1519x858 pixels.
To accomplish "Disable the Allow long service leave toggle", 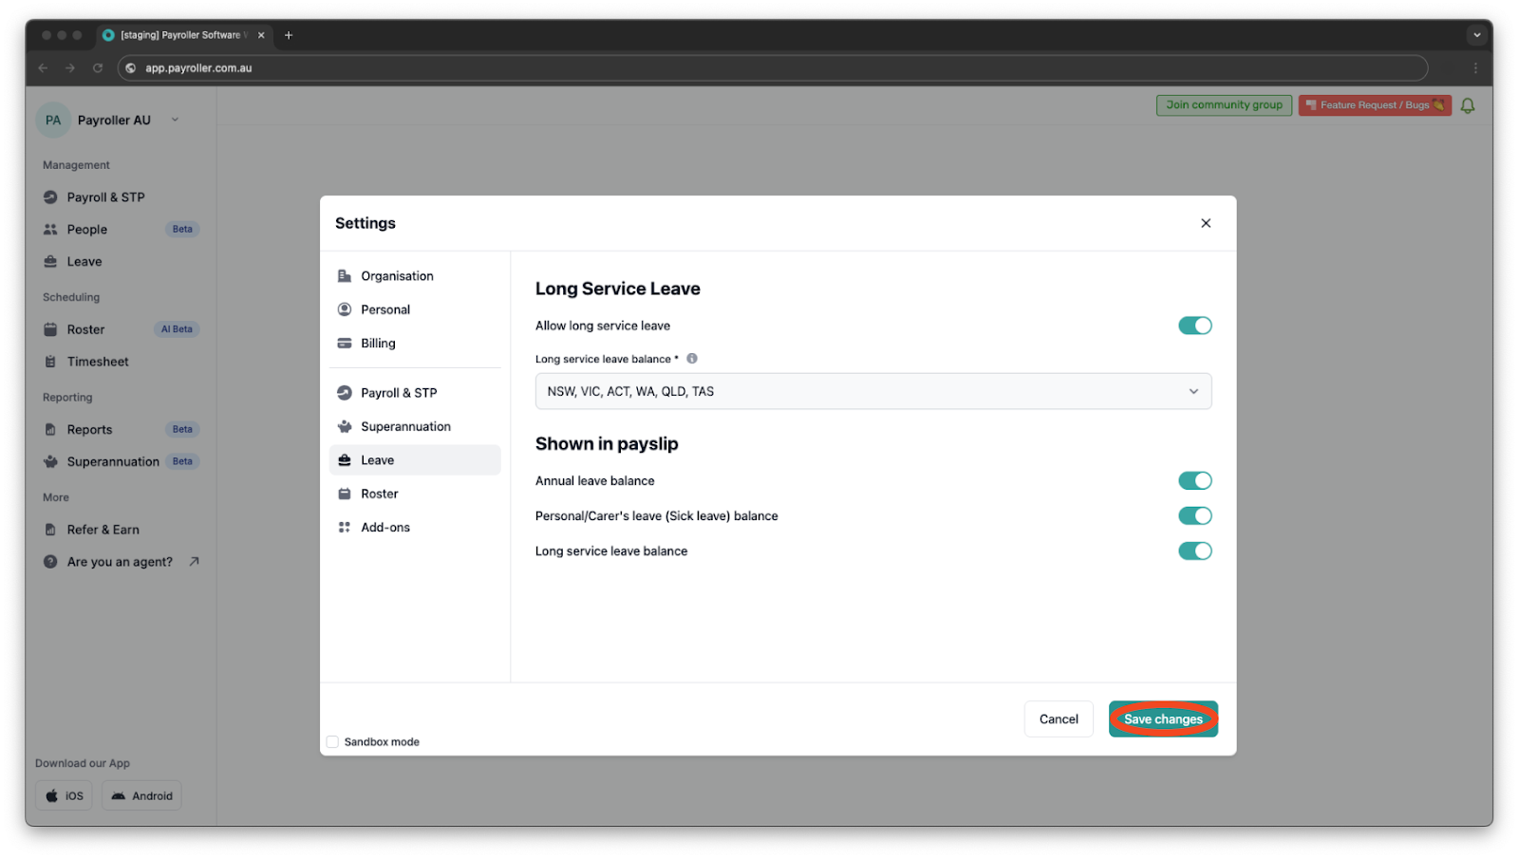I will 1195,325.
